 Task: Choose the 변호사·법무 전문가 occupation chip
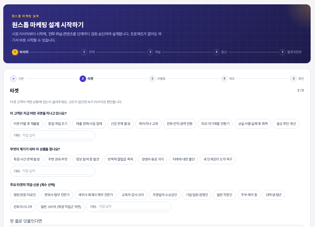57,195
